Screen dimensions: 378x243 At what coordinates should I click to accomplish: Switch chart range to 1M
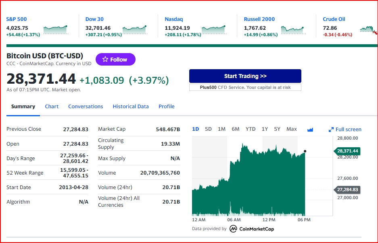tap(221, 129)
